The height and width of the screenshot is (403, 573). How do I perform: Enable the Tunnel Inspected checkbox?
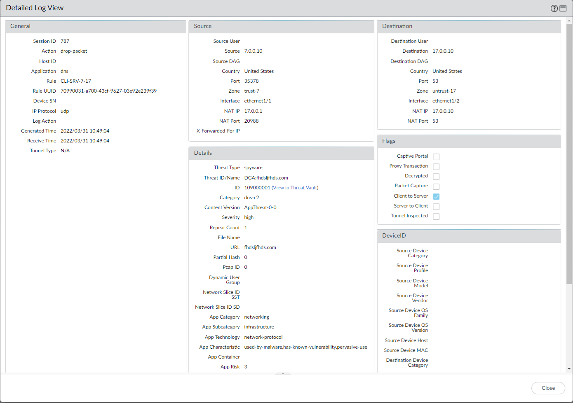click(436, 217)
